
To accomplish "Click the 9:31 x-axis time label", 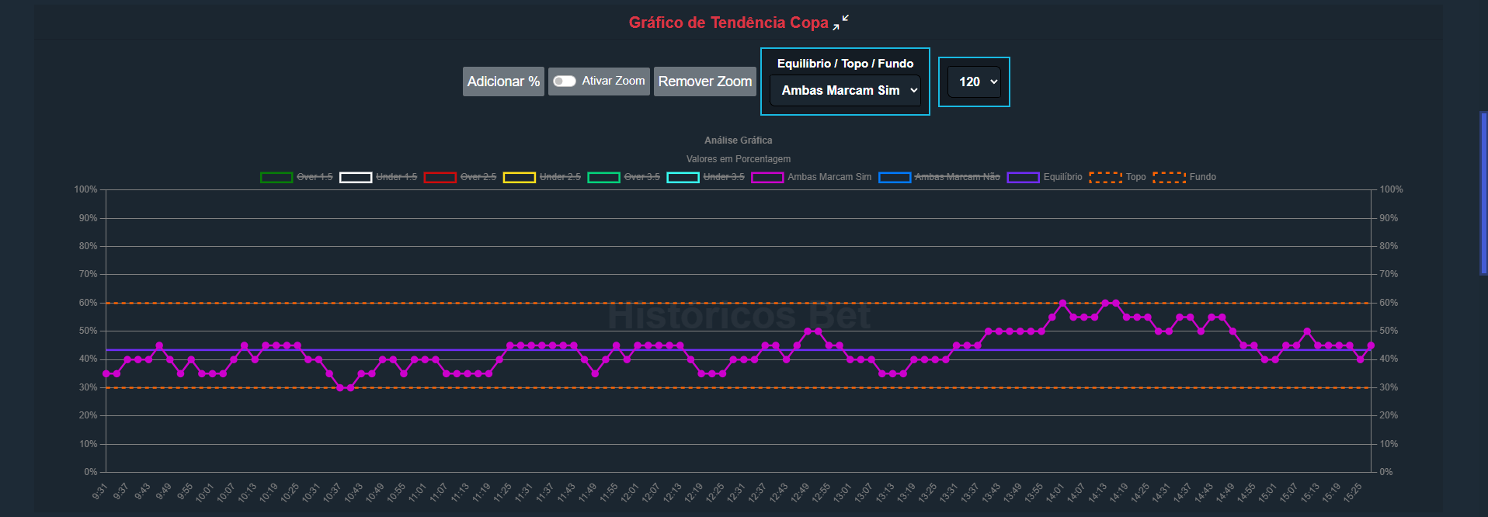I will [x=100, y=491].
